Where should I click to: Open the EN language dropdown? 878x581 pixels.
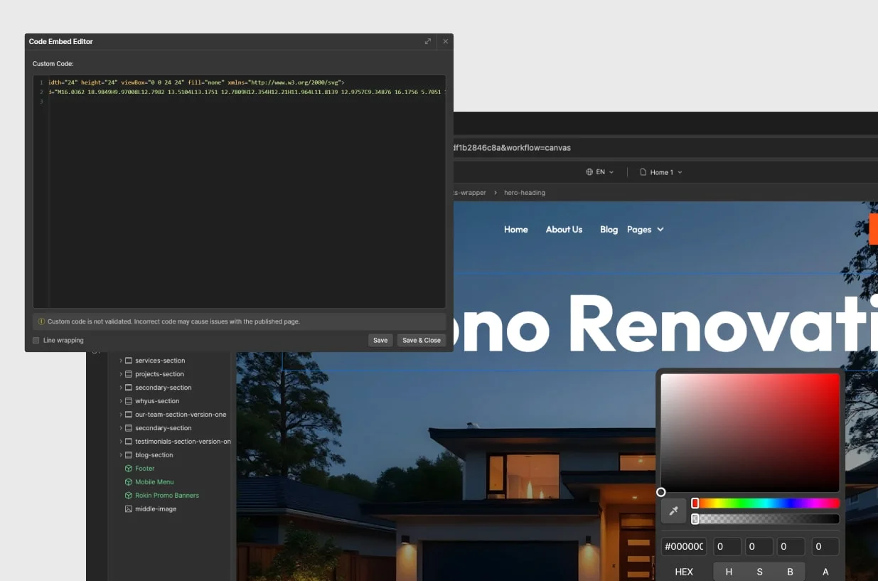611,172
